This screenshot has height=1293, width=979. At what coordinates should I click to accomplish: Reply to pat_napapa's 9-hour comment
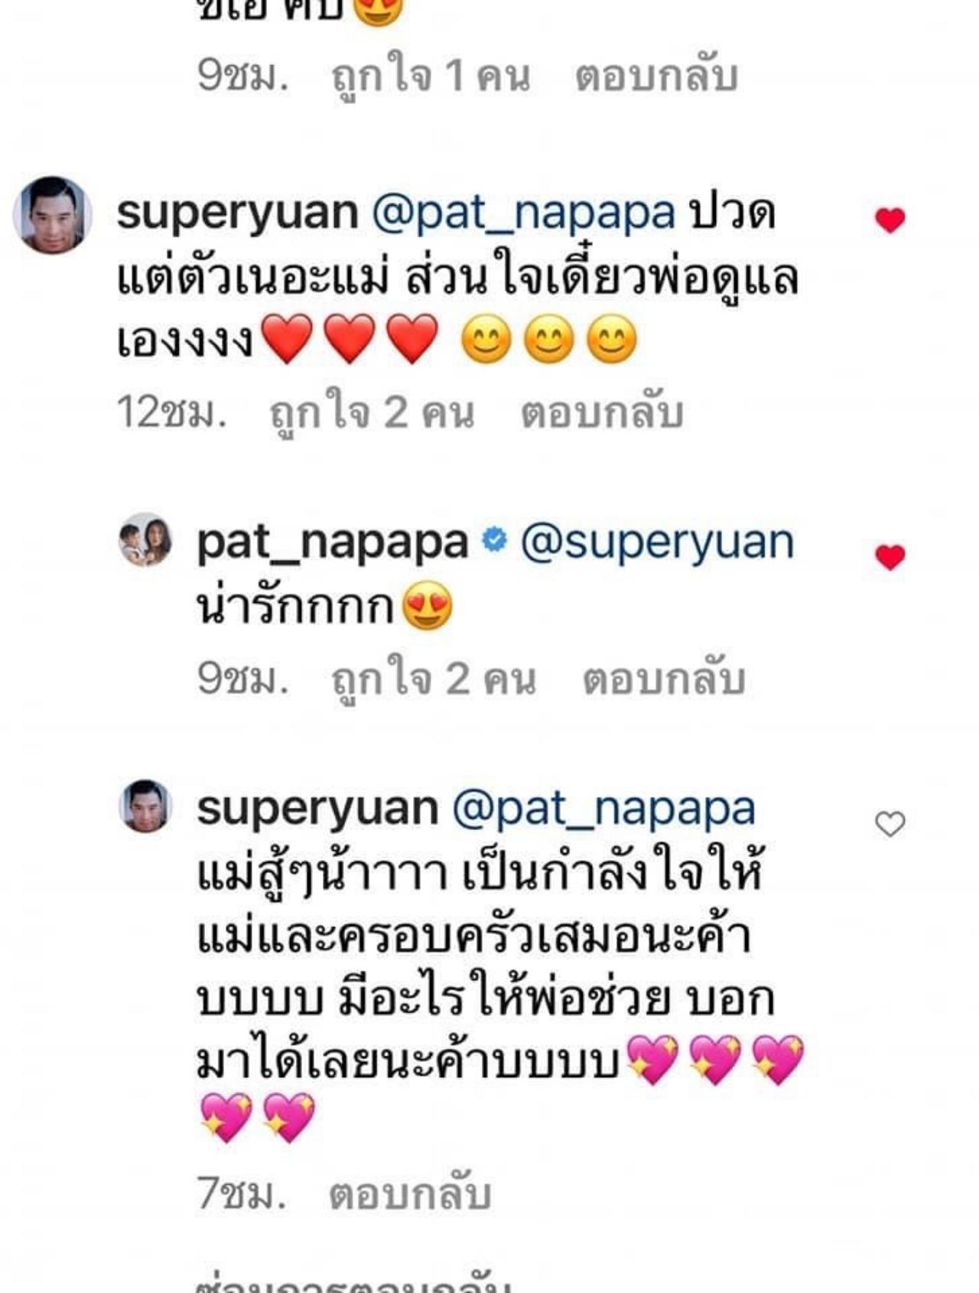[x=664, y=679]
